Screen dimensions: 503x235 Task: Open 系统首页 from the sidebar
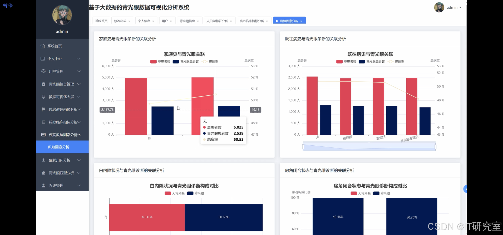(62, 46)
